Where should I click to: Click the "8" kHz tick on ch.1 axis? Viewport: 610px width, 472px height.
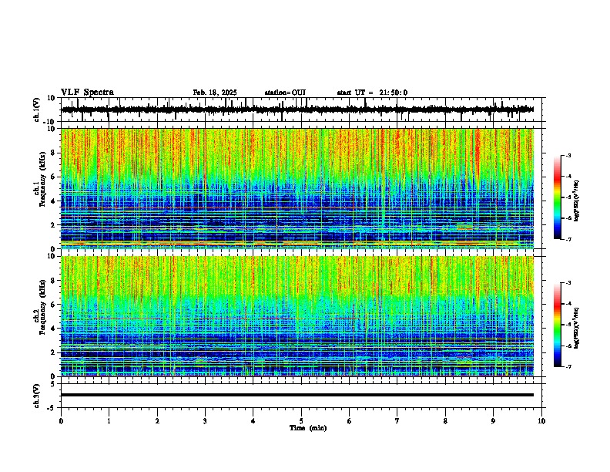[53, 153]
